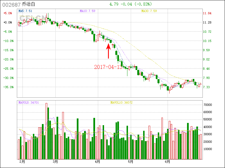
Task: Click the stock name 乔治白
Action: point(29,4)
